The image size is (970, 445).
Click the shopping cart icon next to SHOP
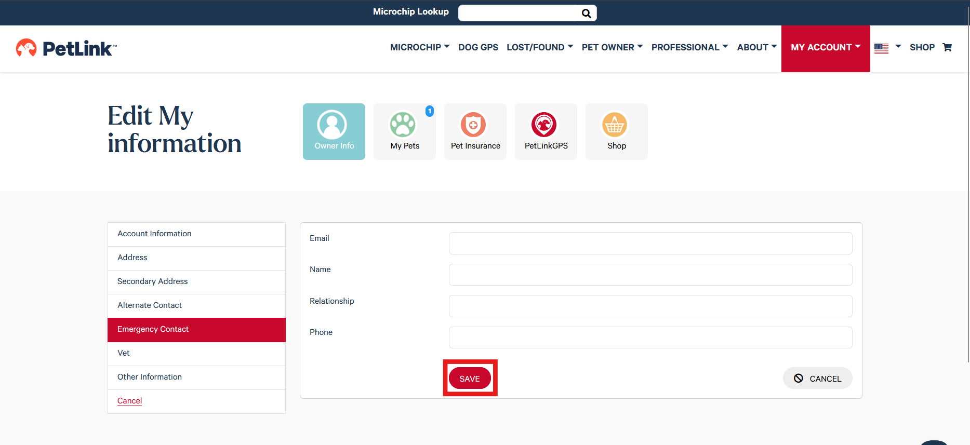pos(947,47)
